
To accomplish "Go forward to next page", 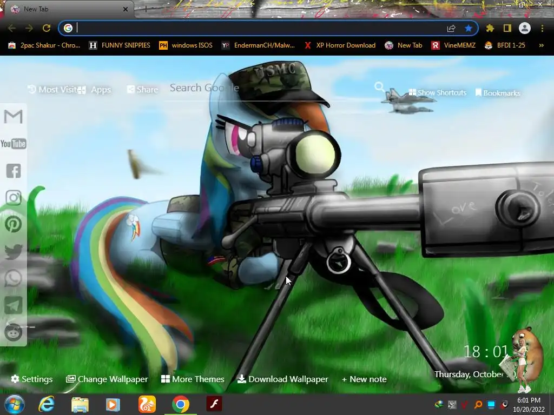I will click(29, 28).
